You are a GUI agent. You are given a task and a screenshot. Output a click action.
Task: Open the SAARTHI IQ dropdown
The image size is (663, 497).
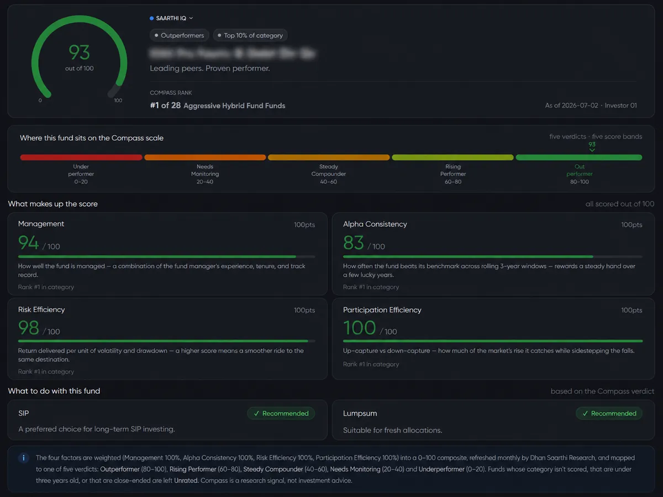pos(172,18)
